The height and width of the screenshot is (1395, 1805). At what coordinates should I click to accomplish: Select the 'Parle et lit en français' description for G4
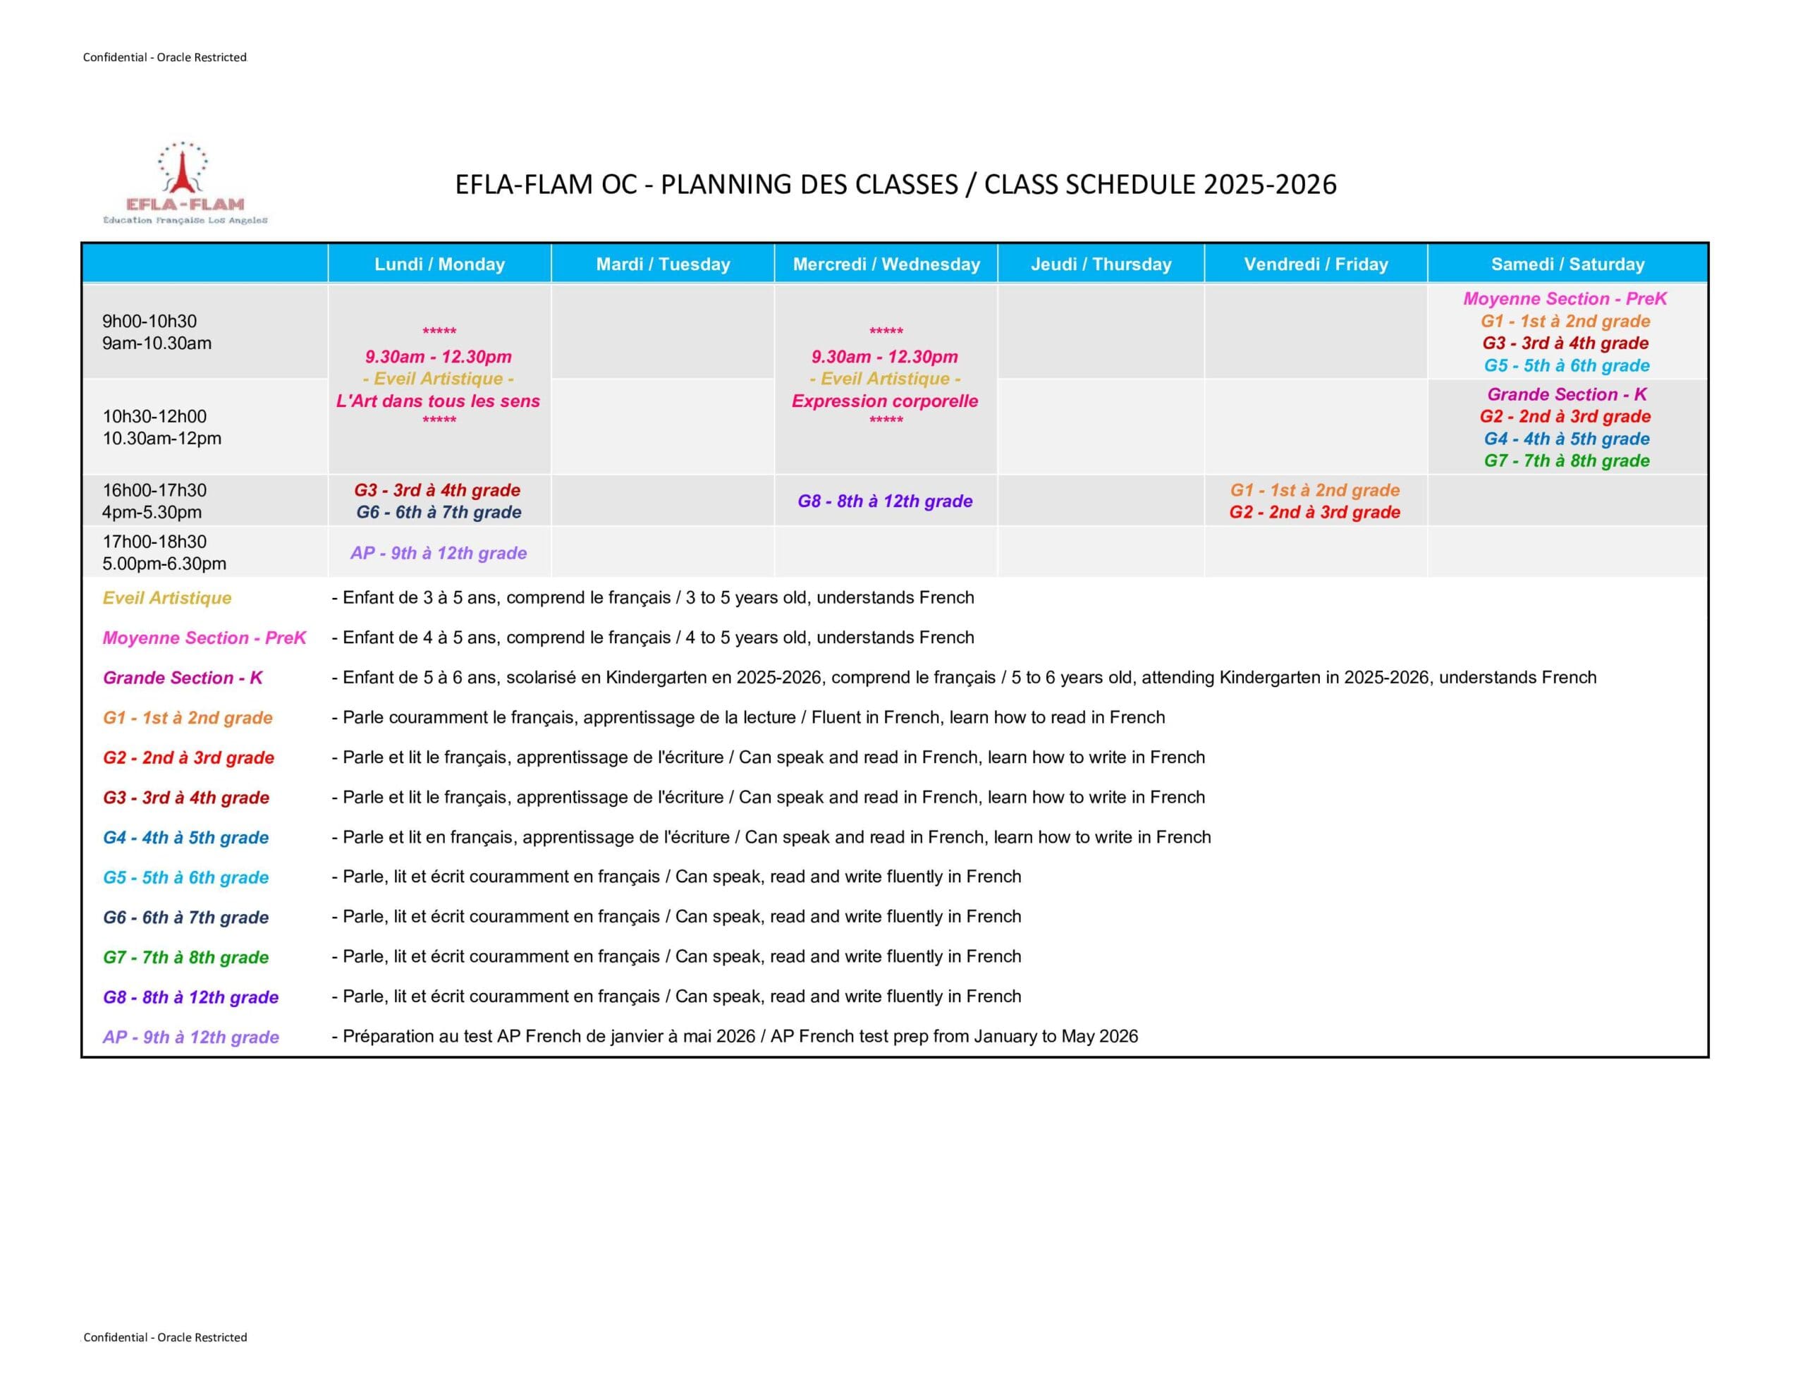point(771,837)
